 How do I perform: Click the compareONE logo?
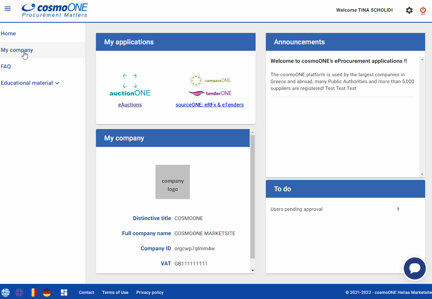(210, 81)
